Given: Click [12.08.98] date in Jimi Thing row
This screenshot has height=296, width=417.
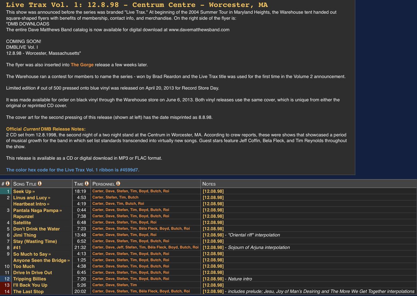Looking at the screenshot, I should (213, 235).
